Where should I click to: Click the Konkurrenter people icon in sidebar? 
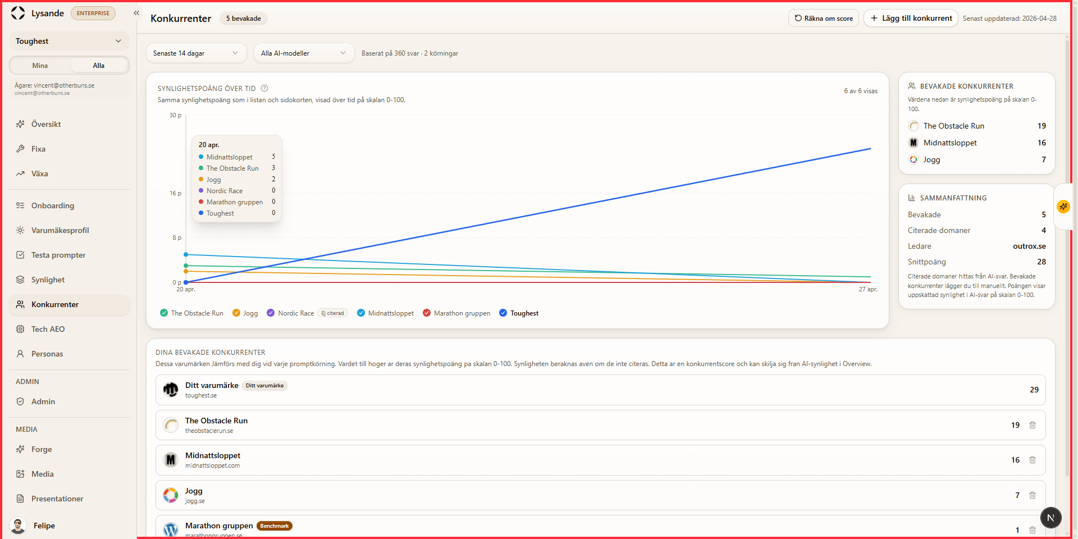pyautogui.click(x=20, y=304)
